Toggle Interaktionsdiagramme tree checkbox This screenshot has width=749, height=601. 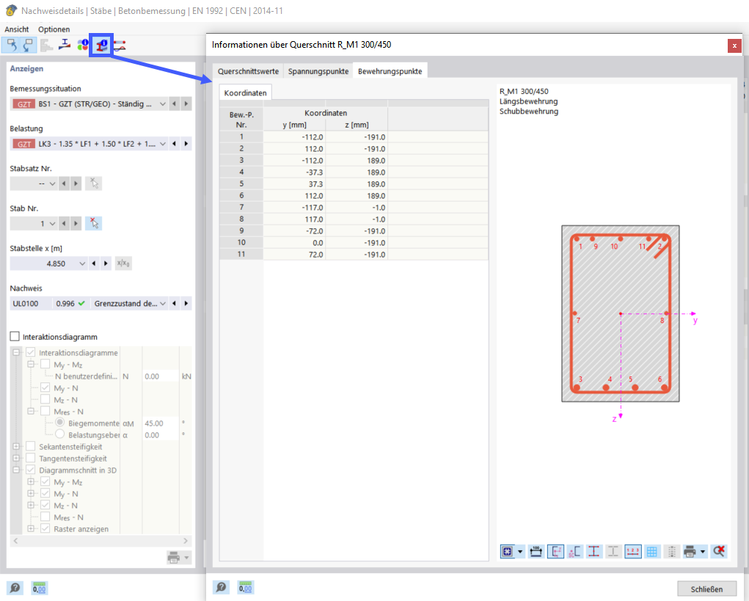(x=31, y=352)
